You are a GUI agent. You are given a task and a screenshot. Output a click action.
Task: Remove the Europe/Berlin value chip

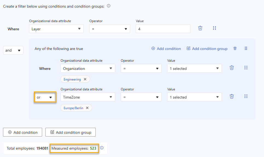(x=87, y=108)
